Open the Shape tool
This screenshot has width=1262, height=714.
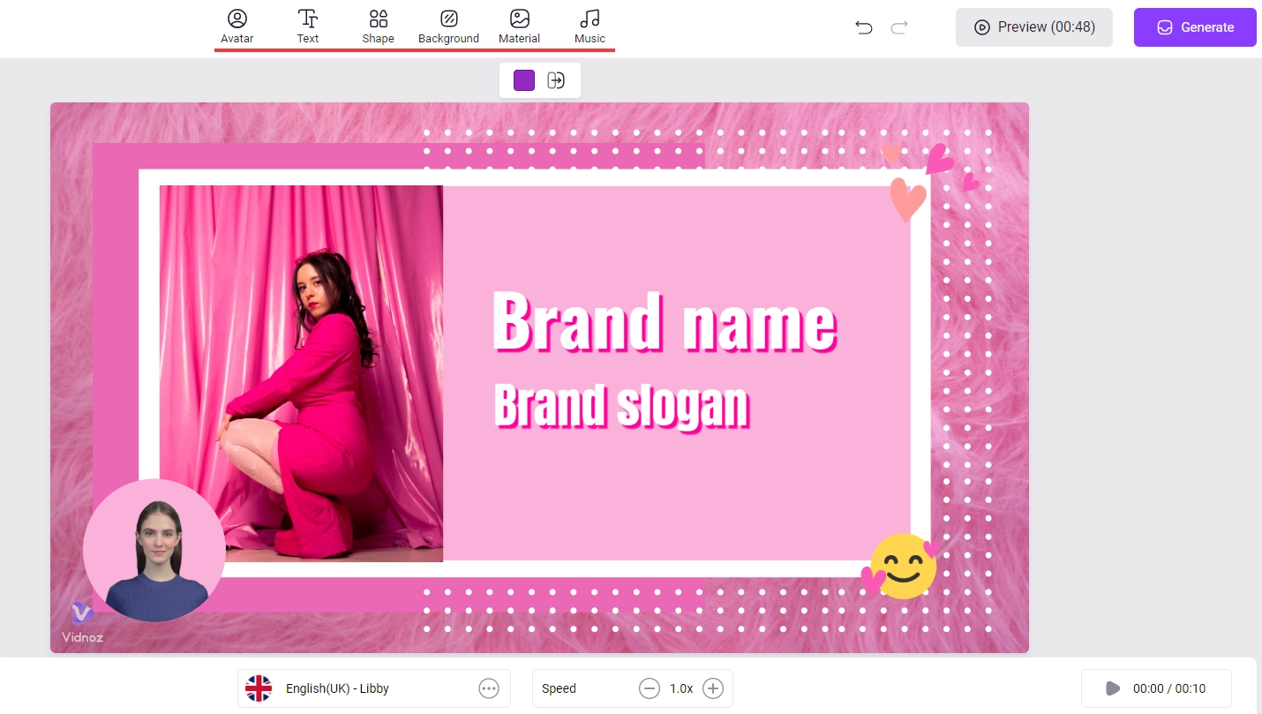coord(378,26)
